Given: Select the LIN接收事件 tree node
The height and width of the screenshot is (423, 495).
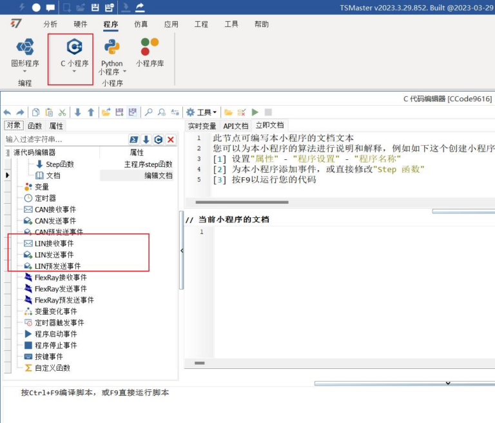Looking at the screenshot, I should point(54,244).
